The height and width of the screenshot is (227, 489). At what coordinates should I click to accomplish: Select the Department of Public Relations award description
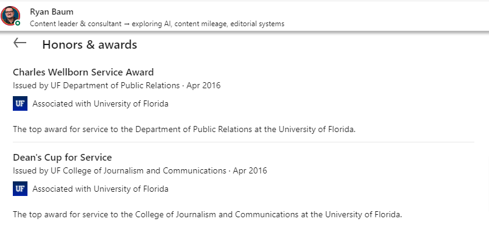[184, 129]
